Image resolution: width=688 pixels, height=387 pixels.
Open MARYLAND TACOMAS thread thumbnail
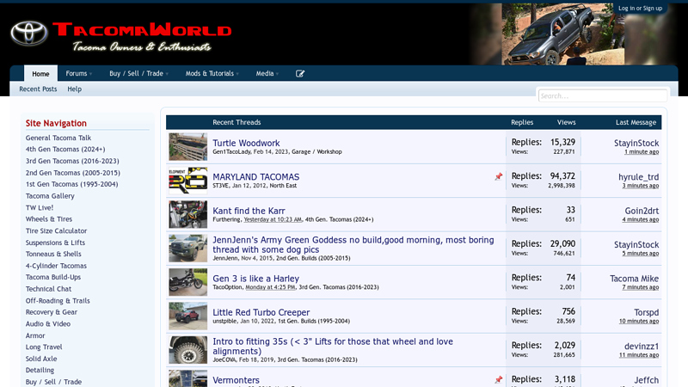(187, 181)
